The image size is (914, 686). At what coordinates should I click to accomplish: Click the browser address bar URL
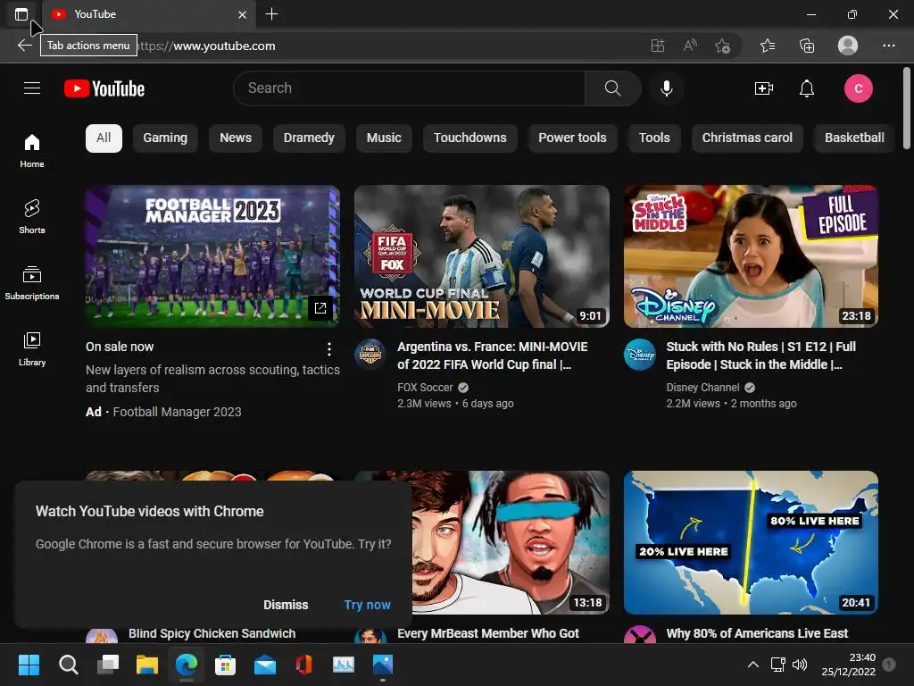[x=207, y=46]
